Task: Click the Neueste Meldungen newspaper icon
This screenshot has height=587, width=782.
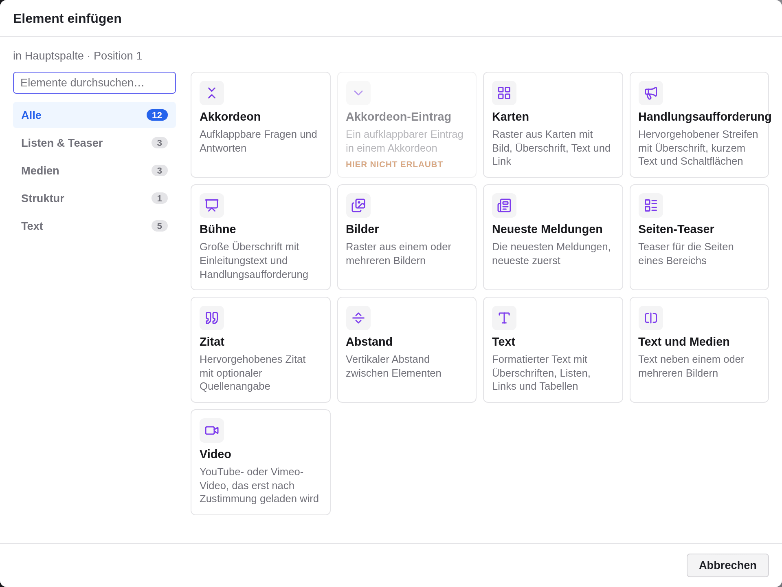Action: coord(504,205)
